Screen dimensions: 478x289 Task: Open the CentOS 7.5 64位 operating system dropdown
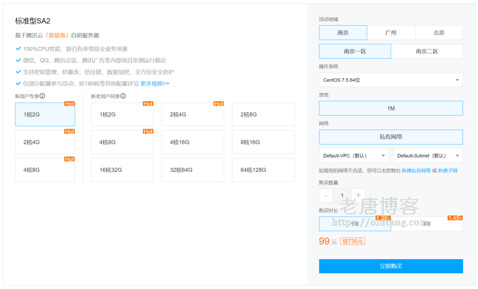click(391, 80)
